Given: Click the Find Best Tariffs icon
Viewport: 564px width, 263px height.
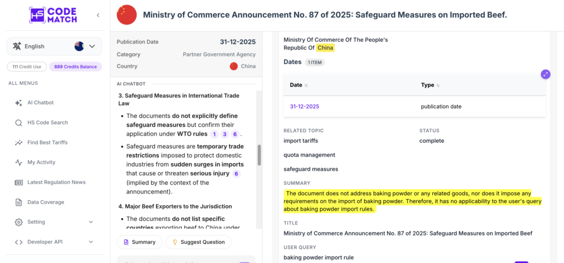Looking at the screenshot, I should point(19,143).
